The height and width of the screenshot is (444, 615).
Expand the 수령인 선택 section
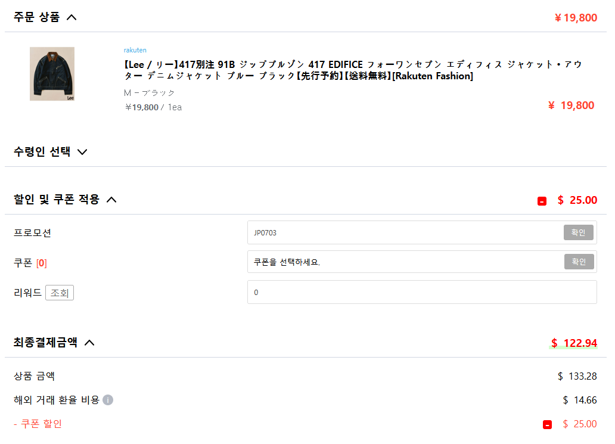coord(82,152)
